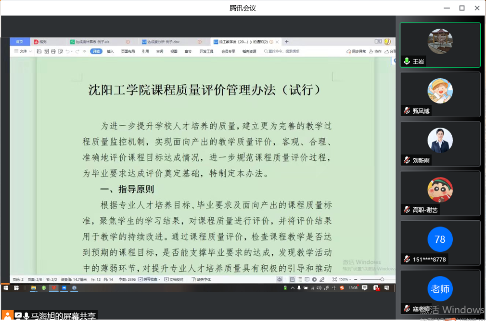Show hidden tray icons chevron
The image size is (486, 321).
(292, 288)
